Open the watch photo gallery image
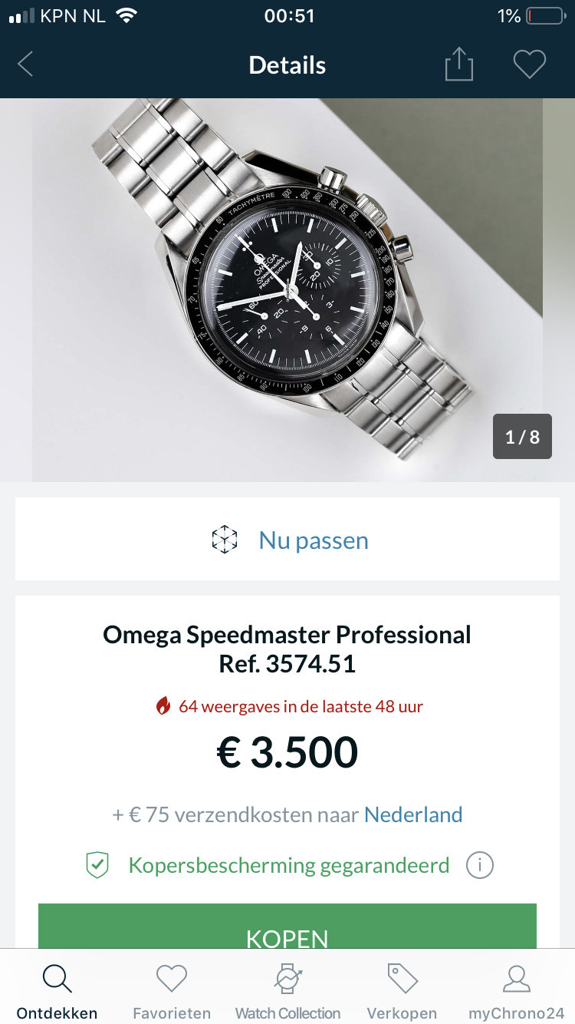This screenshot has width=575, height=1024. click(287, 289)
